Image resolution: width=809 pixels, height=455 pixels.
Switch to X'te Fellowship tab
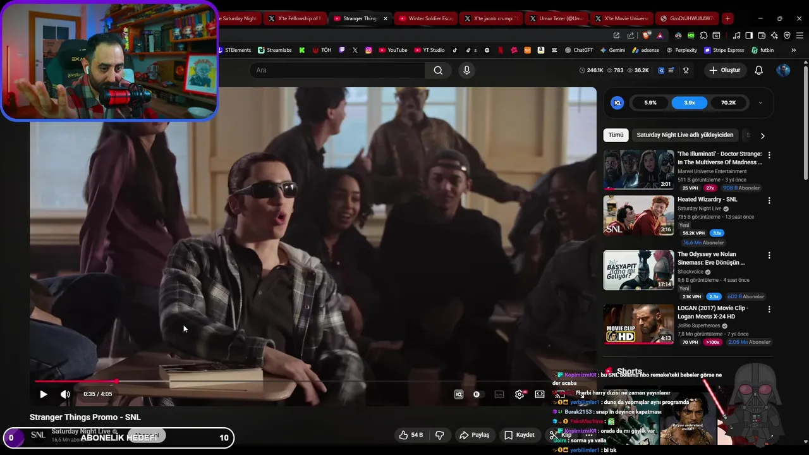pyautogui.click(x=295, y=18)
